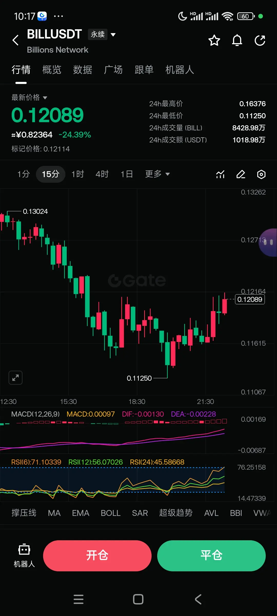
Task: Select the 4时 timeframe
Action: [102, 174]
